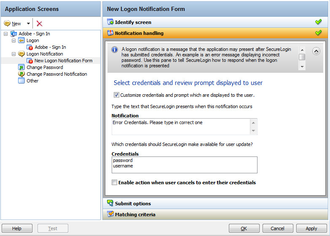This screenshot has width=330, height=236.
Task: Enable action when user cancels checkbox
Action: pos(114,183)
